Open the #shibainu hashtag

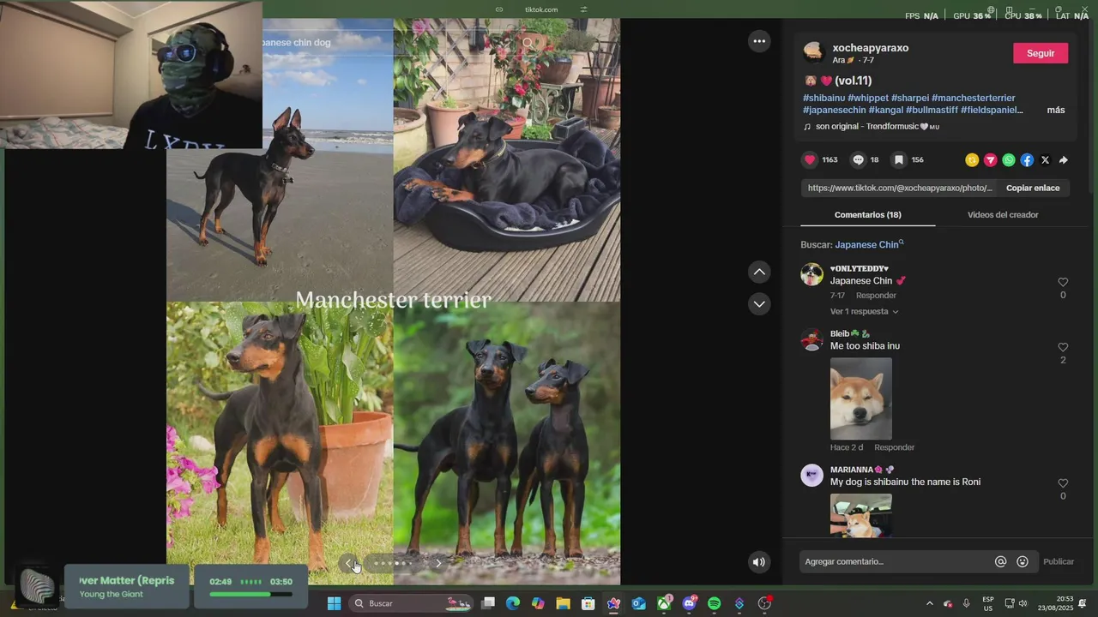click(x=823, y=98)
